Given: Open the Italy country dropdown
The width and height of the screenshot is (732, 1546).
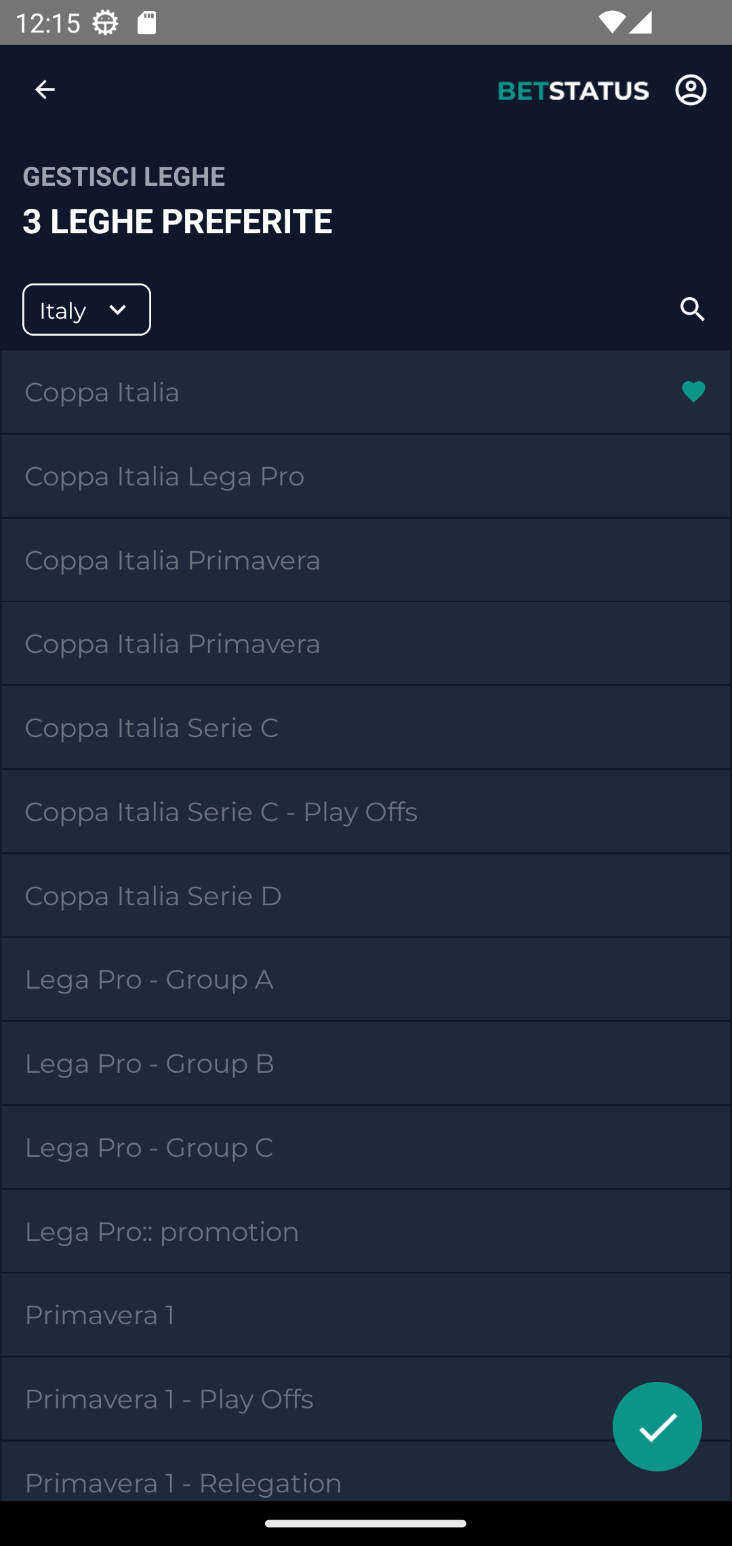Looking at the screenshot, I should (x=87, y=310).
